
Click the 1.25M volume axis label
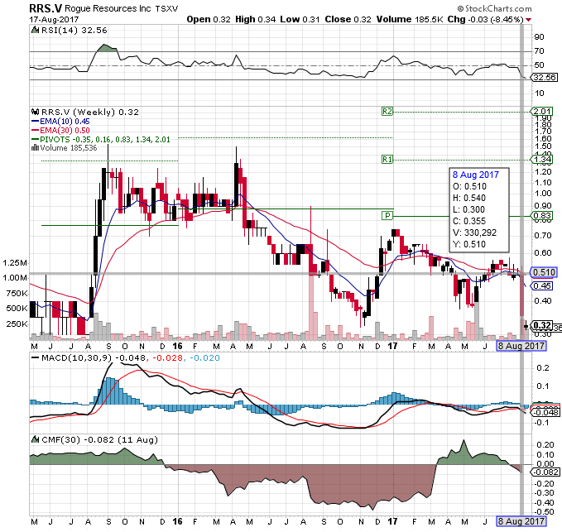click(x=15, y=263)
